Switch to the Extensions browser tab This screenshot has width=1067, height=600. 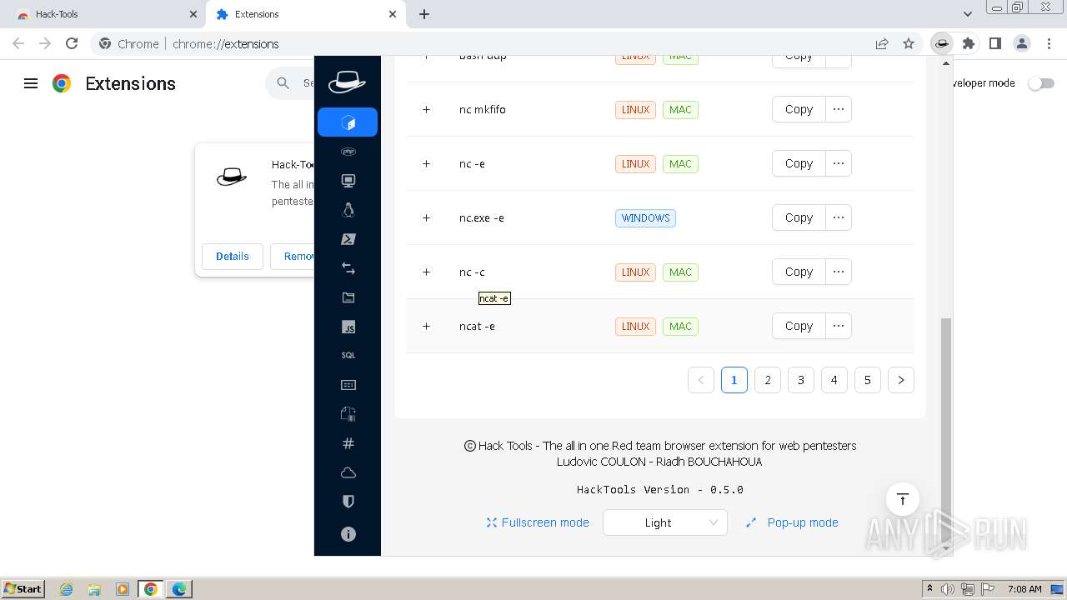(x=306, y=14)
